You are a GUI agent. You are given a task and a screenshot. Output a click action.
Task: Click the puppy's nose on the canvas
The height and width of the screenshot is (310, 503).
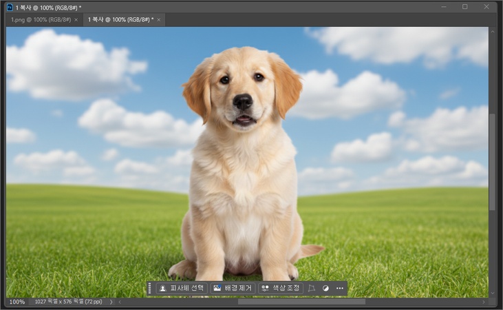pyautogui.click(x=242, y=101)
